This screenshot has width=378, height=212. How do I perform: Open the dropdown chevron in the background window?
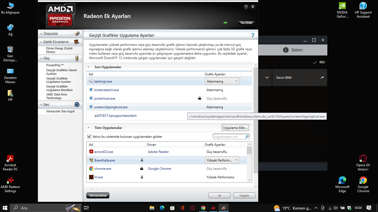[x=267, y=78]
